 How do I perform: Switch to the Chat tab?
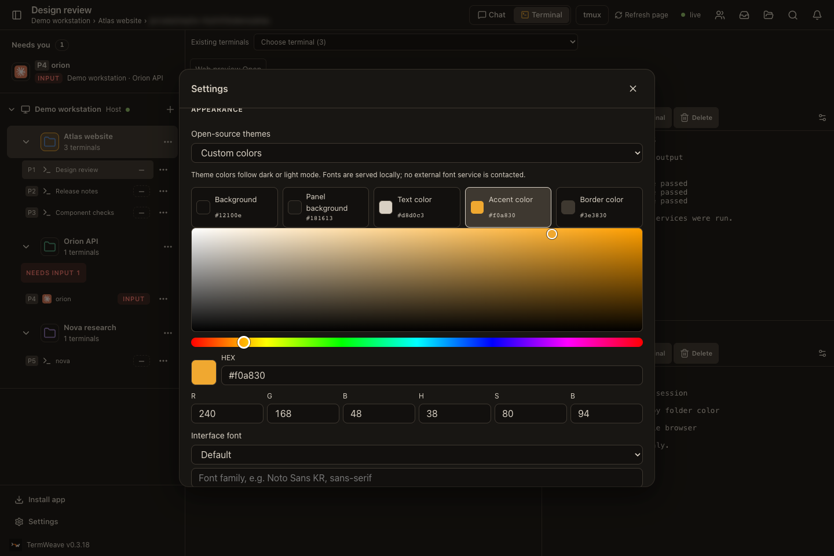pos(492,15)
